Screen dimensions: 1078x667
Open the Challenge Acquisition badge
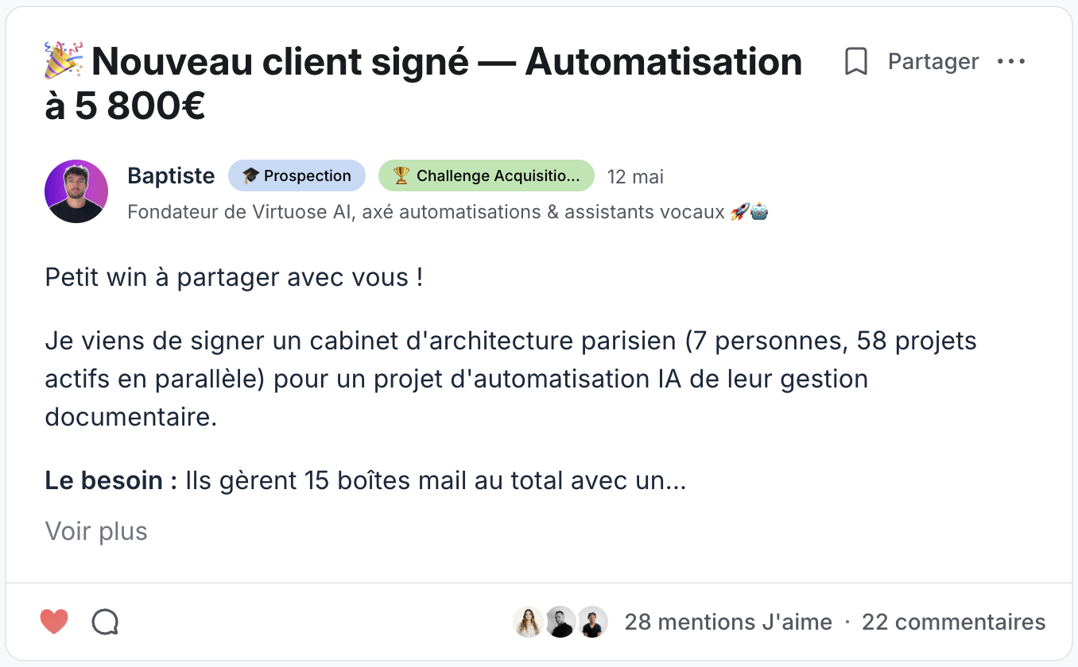point(487,175)
